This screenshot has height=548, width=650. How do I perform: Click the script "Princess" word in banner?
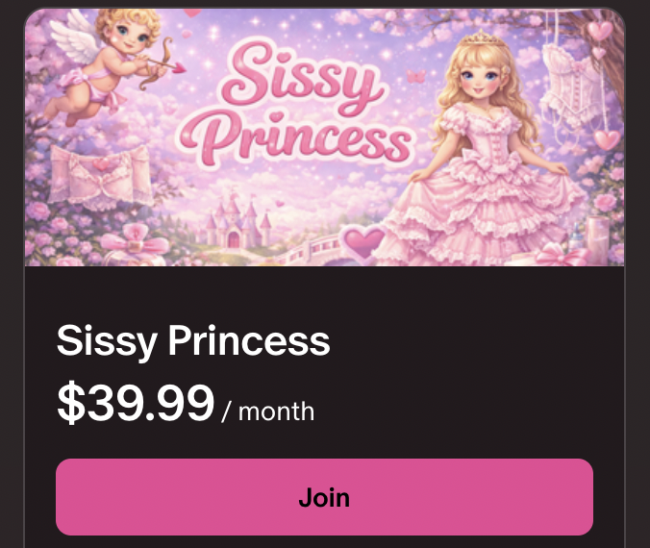coord(307,140)
